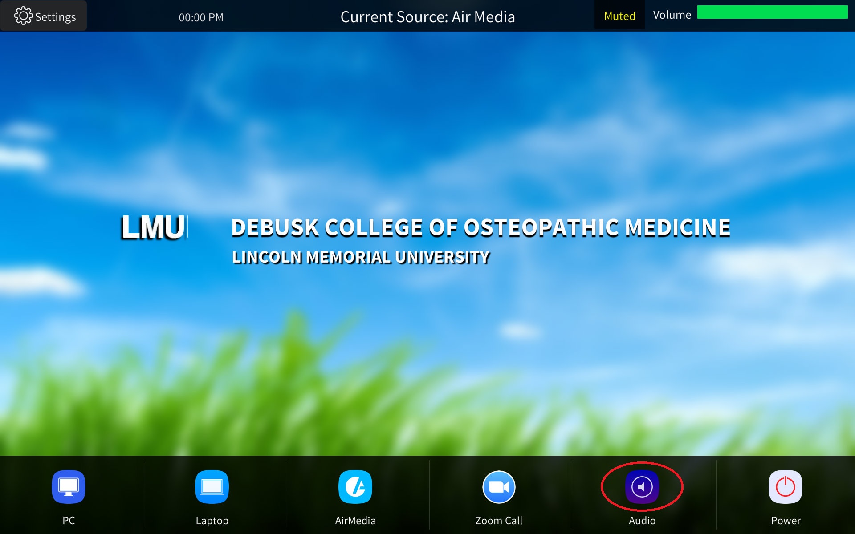This screenshot has height=534, width=855.
Task: Choose the AirMedia source icon
Action: click(355, 486)
